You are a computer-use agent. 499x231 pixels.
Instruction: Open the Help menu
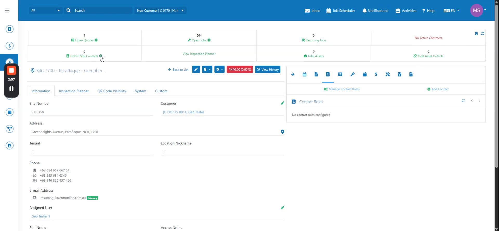point(428,11)
